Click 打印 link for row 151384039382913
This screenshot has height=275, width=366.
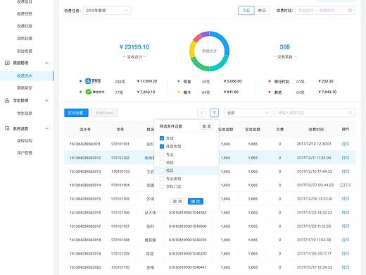346,171
